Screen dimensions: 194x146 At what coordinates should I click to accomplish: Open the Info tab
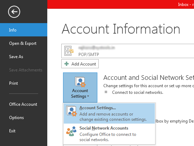pyautogui.click(x=23, y=30)
